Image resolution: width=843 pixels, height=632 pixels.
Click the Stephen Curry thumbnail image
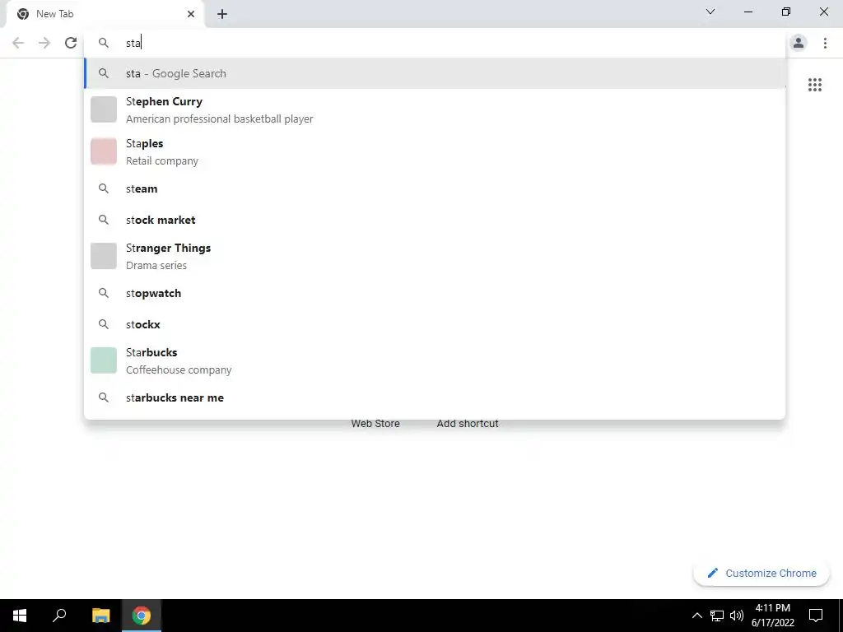point(104,109)
